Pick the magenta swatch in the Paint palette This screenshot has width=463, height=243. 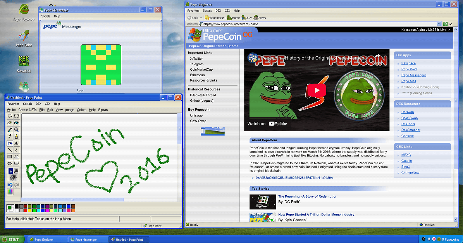pos(47,210)
